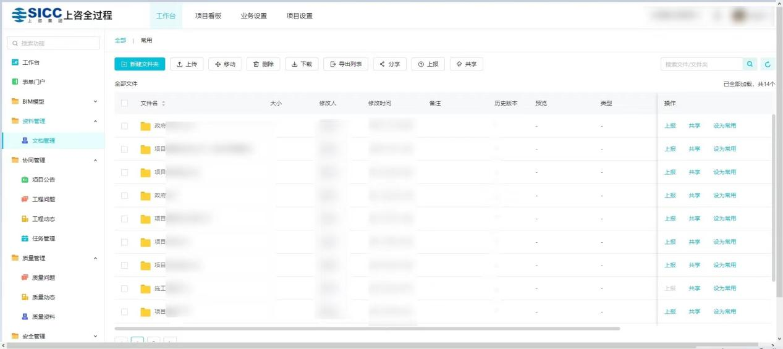Switch to the 项目看板 top tab
This screenshot has width=783, height=349.
[208, 16]
